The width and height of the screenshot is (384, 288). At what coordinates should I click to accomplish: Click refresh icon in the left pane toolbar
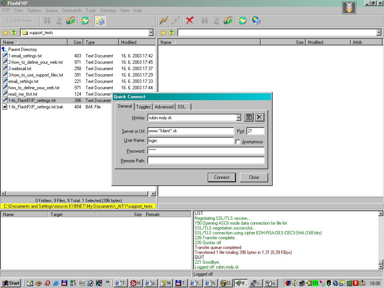pos(85,21)
